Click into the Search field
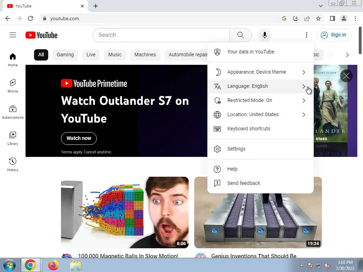Image resolution: width=363 pixels, height=272 pixels. pos(161,35)
